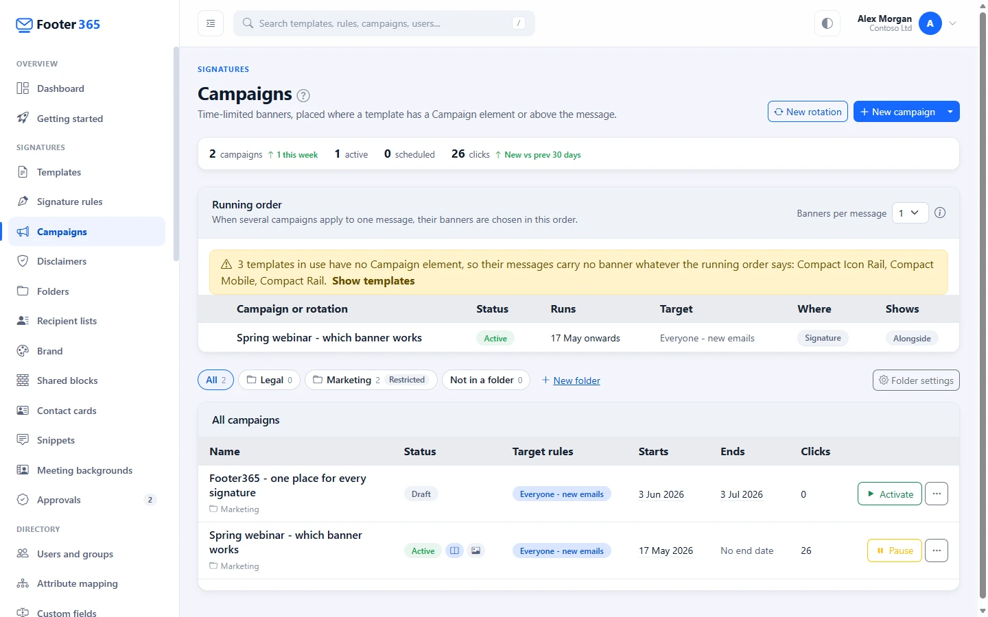
Task: Open more options for Spring webinar row
Action: click(937, 551)
